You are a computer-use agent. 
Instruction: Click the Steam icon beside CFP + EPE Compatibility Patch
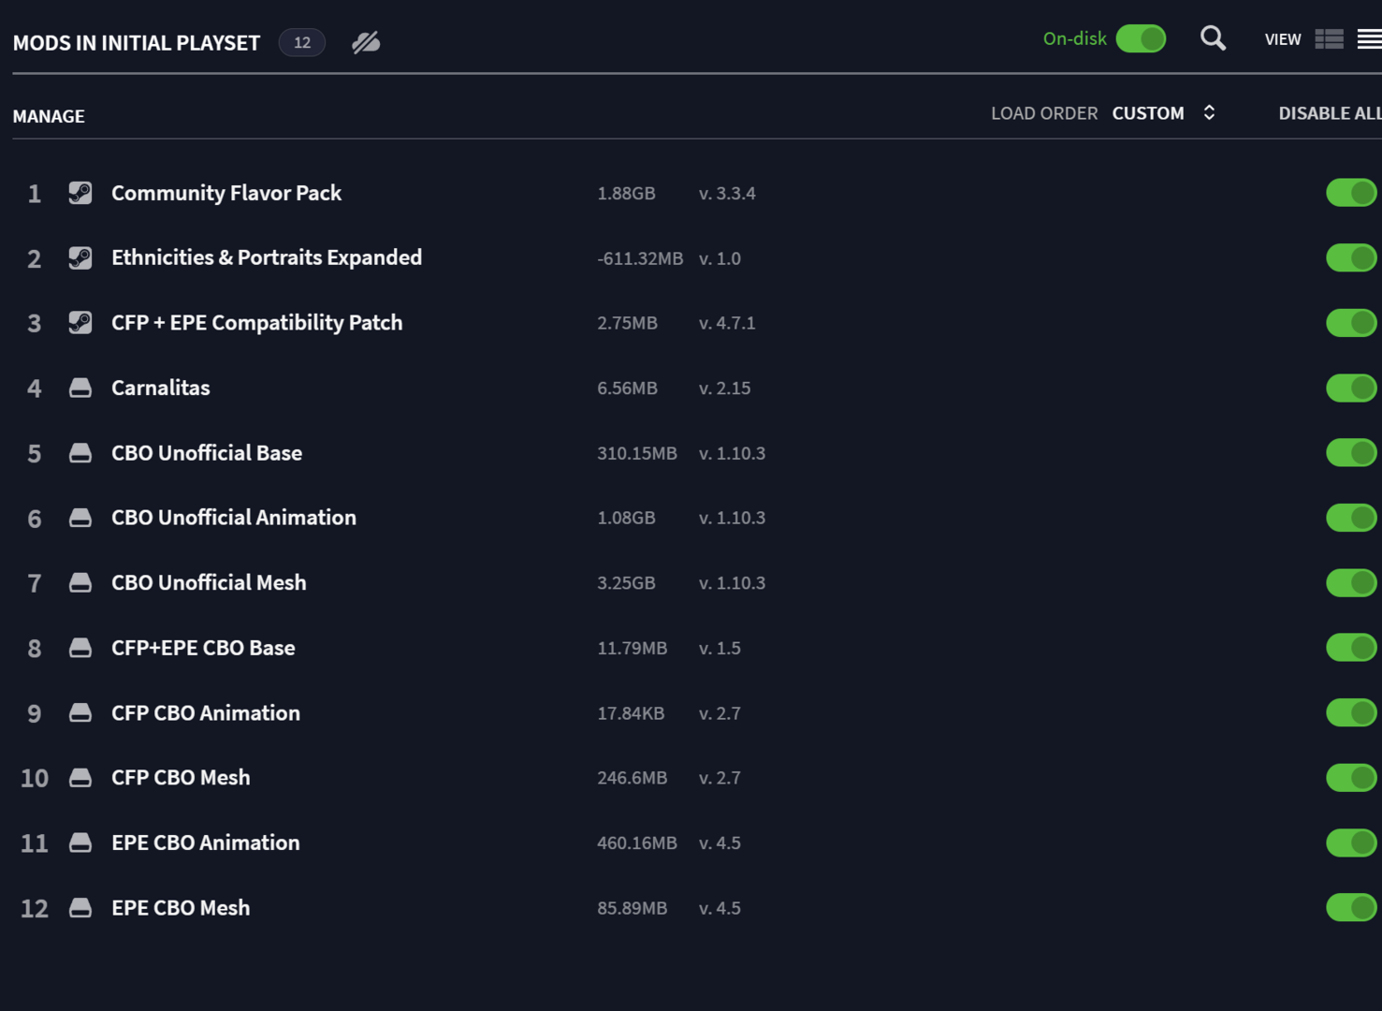[x=80, y=323]
